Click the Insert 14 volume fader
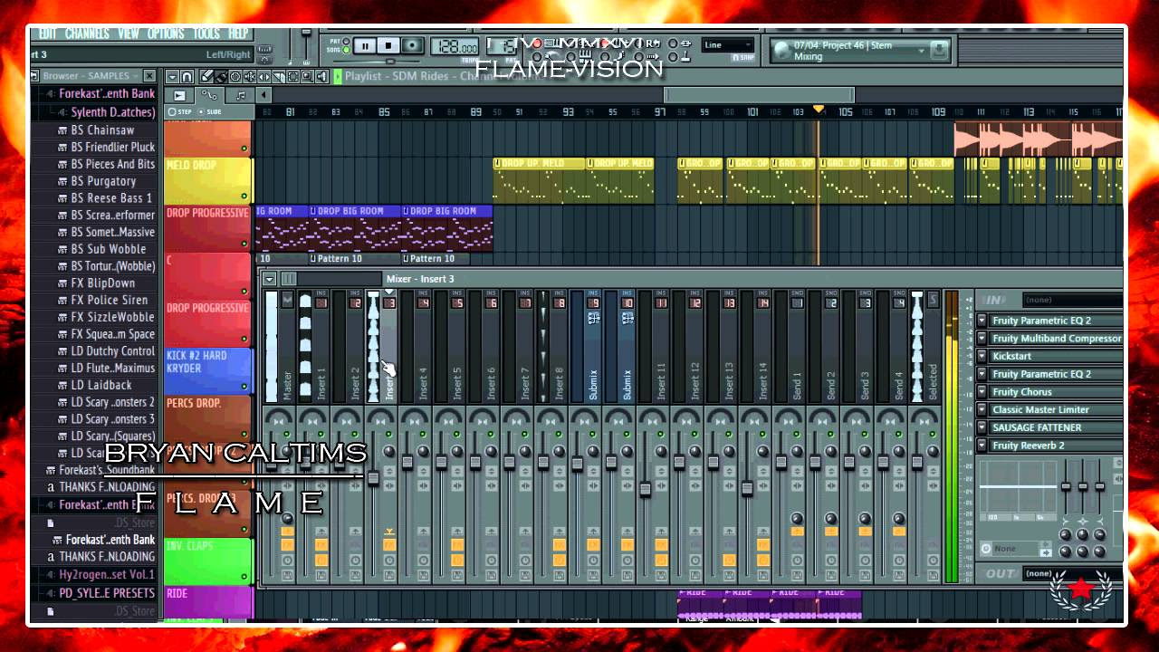 747,488
